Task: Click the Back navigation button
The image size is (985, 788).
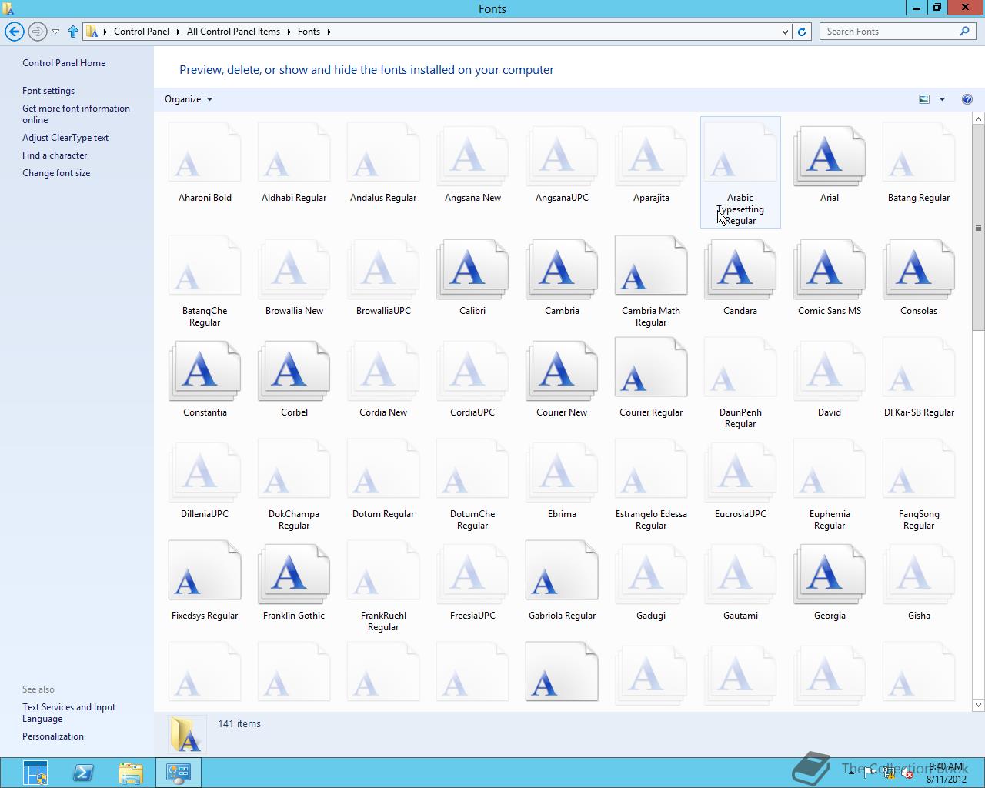Action: pyautogui.click(x=15, y=32)
